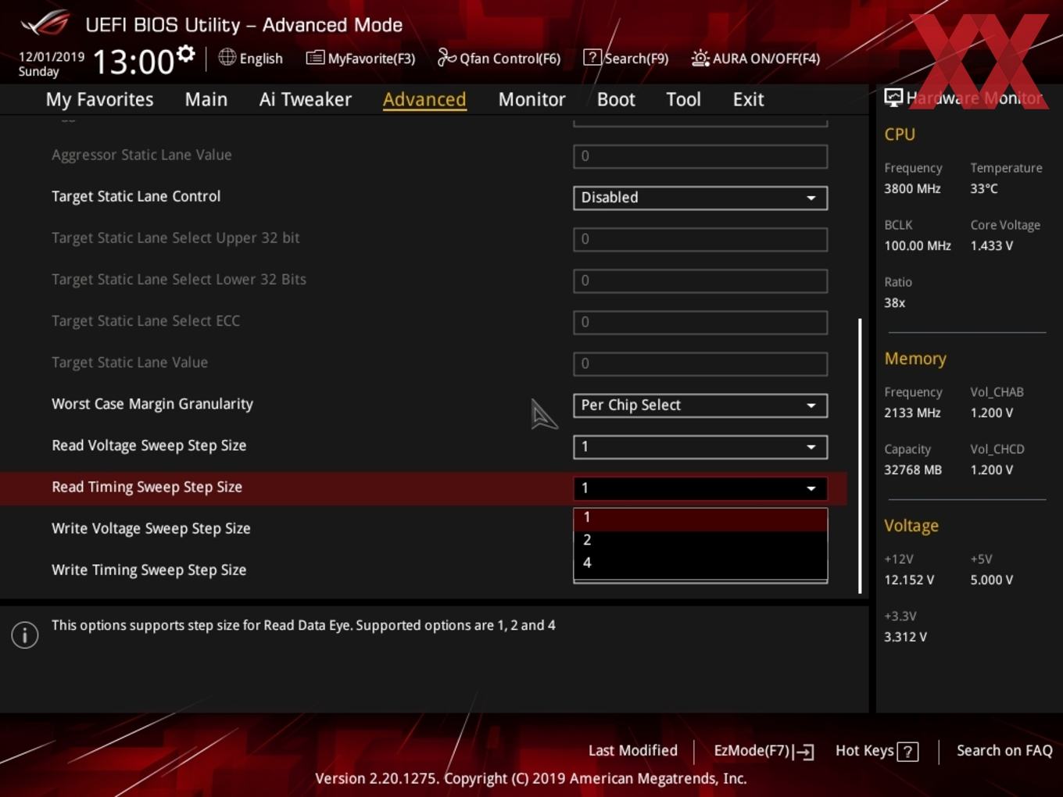Click Target Static Lane Select ECC field
This screenshot has height=797, width=1063.
tap(700, 322)
